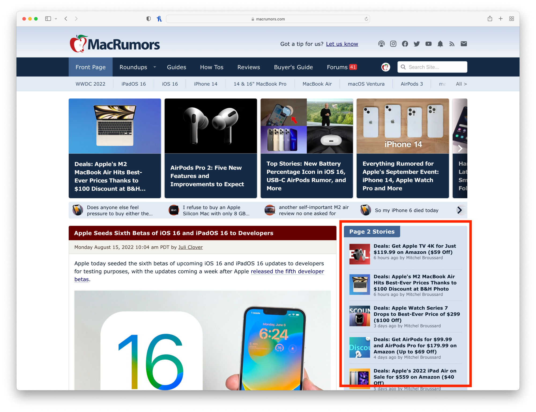Screen dimensions: 536x412
Task: Open the MacRumors Instagram icon
Action: tap(393, 44)
